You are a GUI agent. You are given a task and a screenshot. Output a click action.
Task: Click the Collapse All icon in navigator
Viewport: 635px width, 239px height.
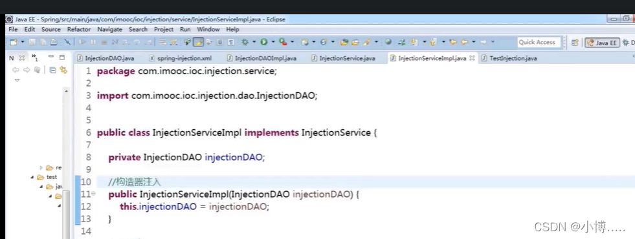(x=52, y=70)
